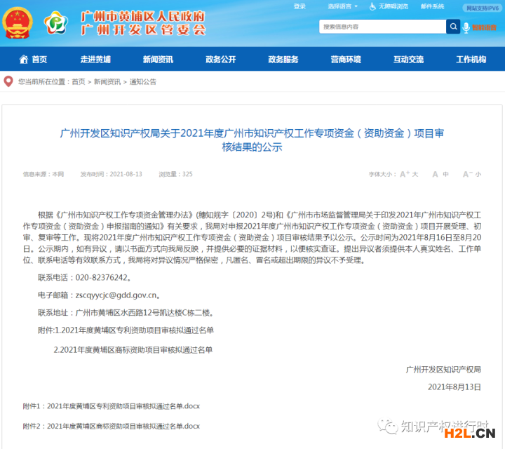Image resolution: width=505 pixels, height=449 pixels.
Task: Open the 新闻资讯 navigation tab
Action: coord(158,60)
